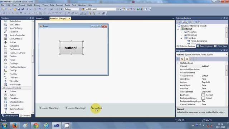Select the Pointer tool in Common Controls

[13, 91]
